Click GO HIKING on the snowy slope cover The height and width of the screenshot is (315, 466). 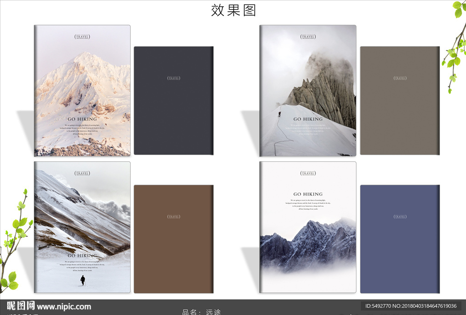point(82,255)
